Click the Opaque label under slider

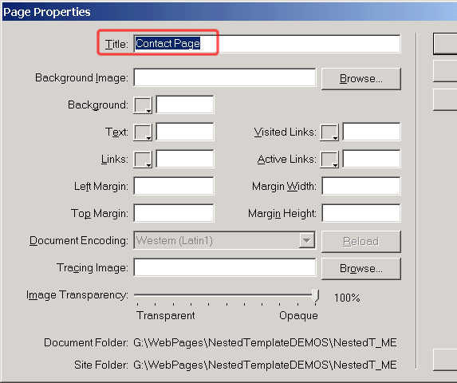coord(298,316)
